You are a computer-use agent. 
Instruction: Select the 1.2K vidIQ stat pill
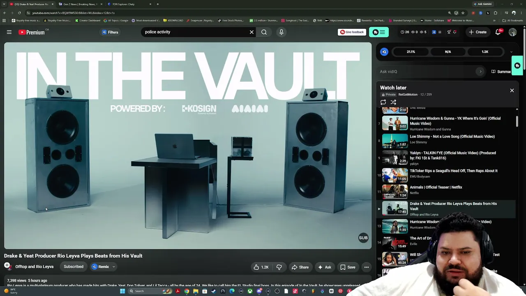click(485, 52)
